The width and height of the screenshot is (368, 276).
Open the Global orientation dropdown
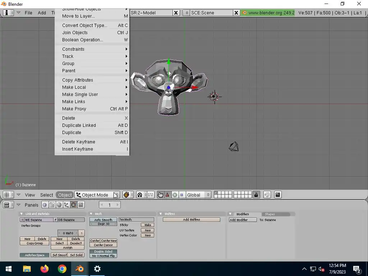click(198, 195)
